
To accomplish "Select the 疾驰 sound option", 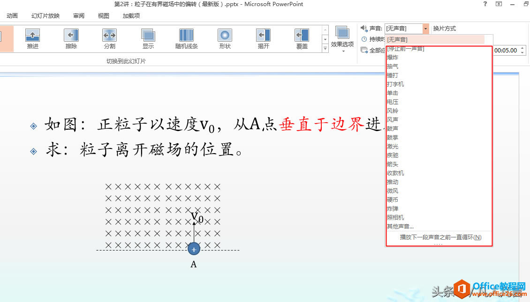I will 393,155.
